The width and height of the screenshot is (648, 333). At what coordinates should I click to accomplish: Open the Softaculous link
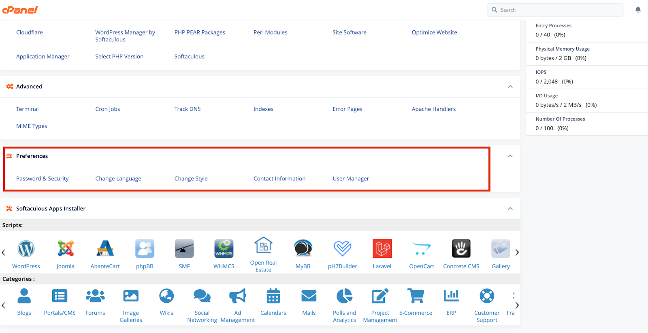(190, 56)
